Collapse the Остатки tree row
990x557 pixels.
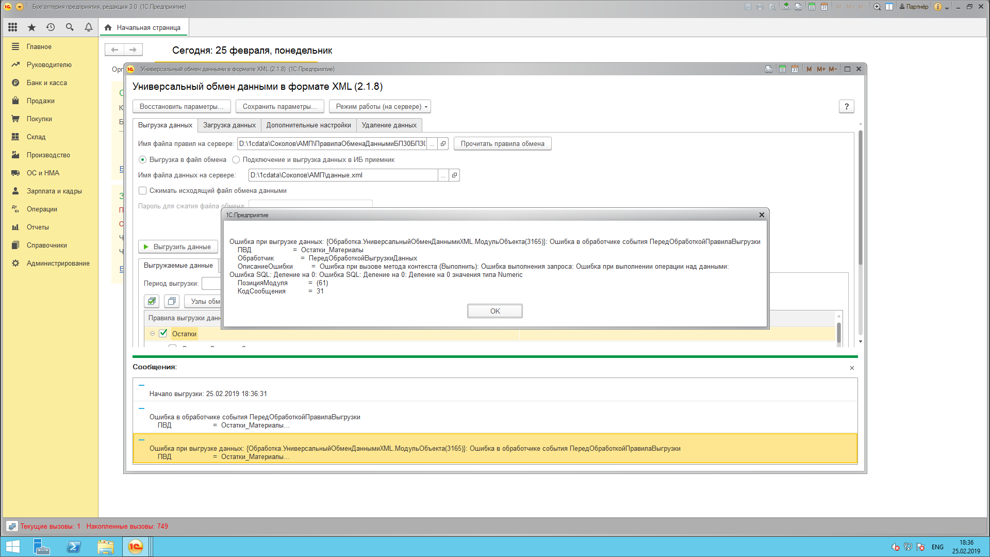(x=152, y=334)
